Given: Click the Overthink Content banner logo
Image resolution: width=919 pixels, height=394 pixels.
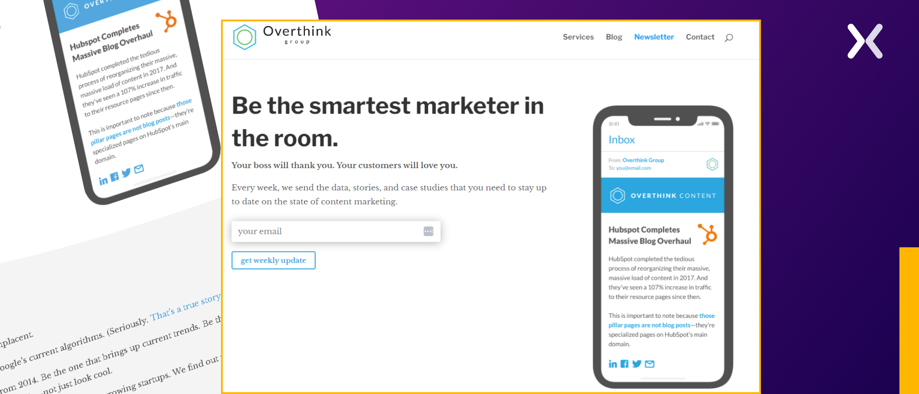Looking at the screenshot, I should (617, 196).
